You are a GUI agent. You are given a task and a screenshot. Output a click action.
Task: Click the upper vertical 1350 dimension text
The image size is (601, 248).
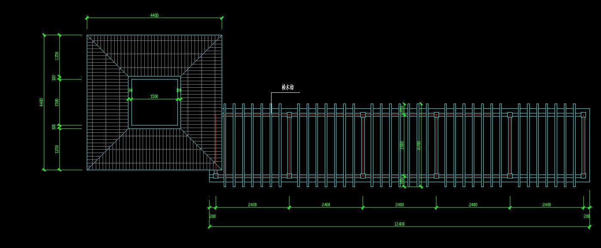point(57,56)
